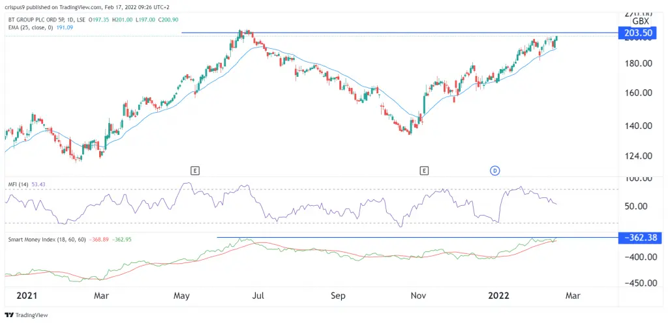Image resolution: width=668 pixels, height=323 pixels.
Task: Click the earnings 'E' marker near November
Action: pos(424,171)
